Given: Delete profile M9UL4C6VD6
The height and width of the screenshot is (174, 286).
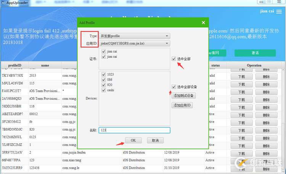Looking at the screenshot, I should [266, 85].
